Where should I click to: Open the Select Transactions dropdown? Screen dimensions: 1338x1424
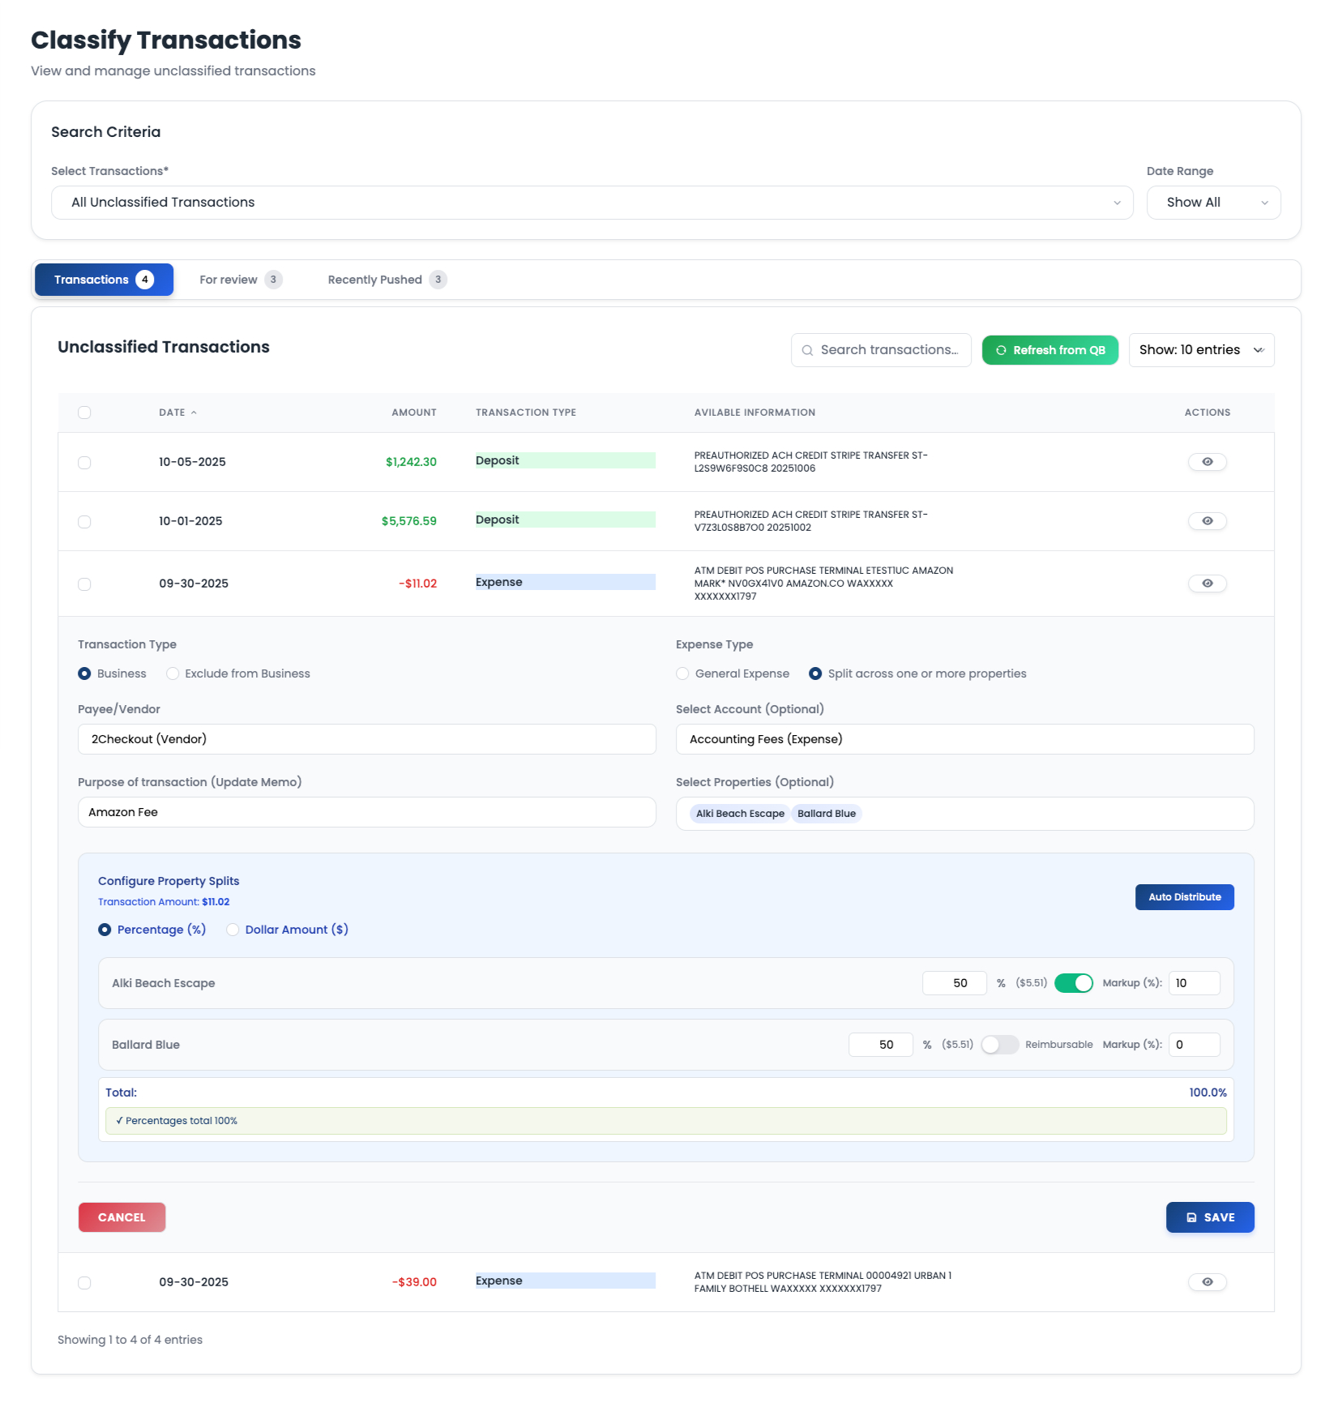tap(592, 203)
